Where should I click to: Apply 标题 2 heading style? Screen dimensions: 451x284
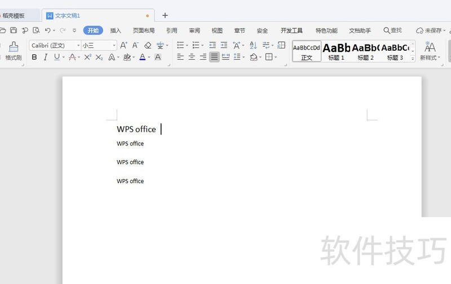point(365,51)
